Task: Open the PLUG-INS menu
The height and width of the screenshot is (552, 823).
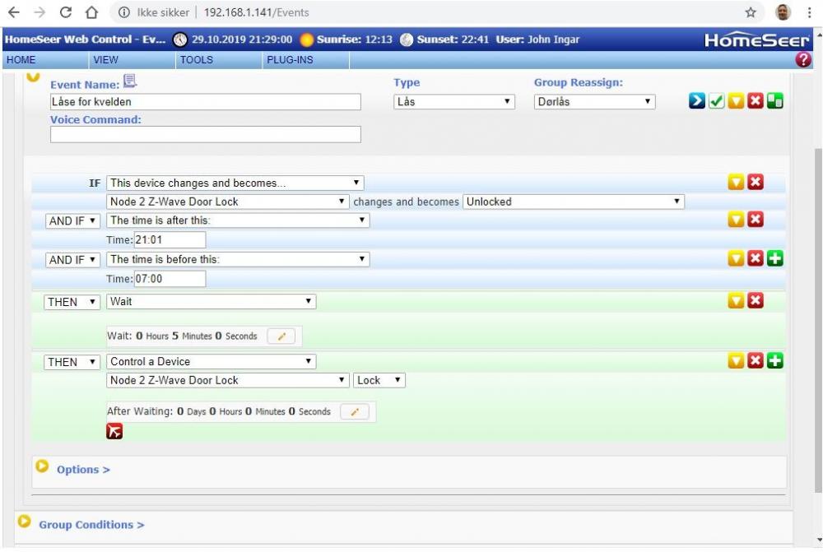Action: [290, 60]
